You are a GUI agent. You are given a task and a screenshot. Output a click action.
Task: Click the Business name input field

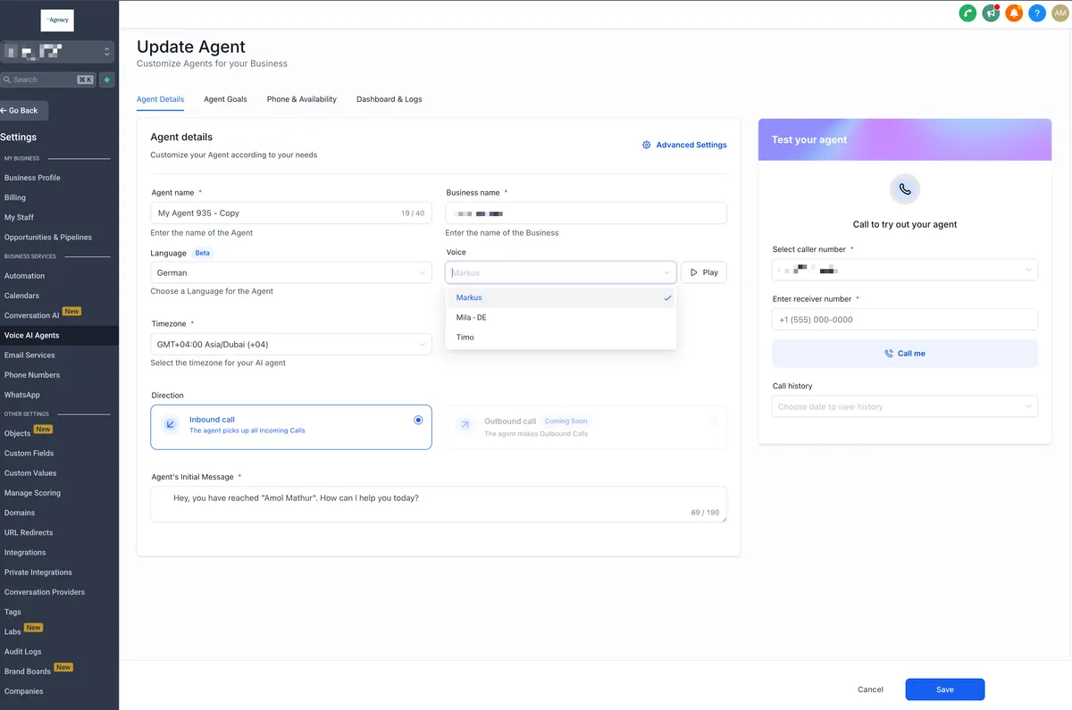click(x=586, y=213)
